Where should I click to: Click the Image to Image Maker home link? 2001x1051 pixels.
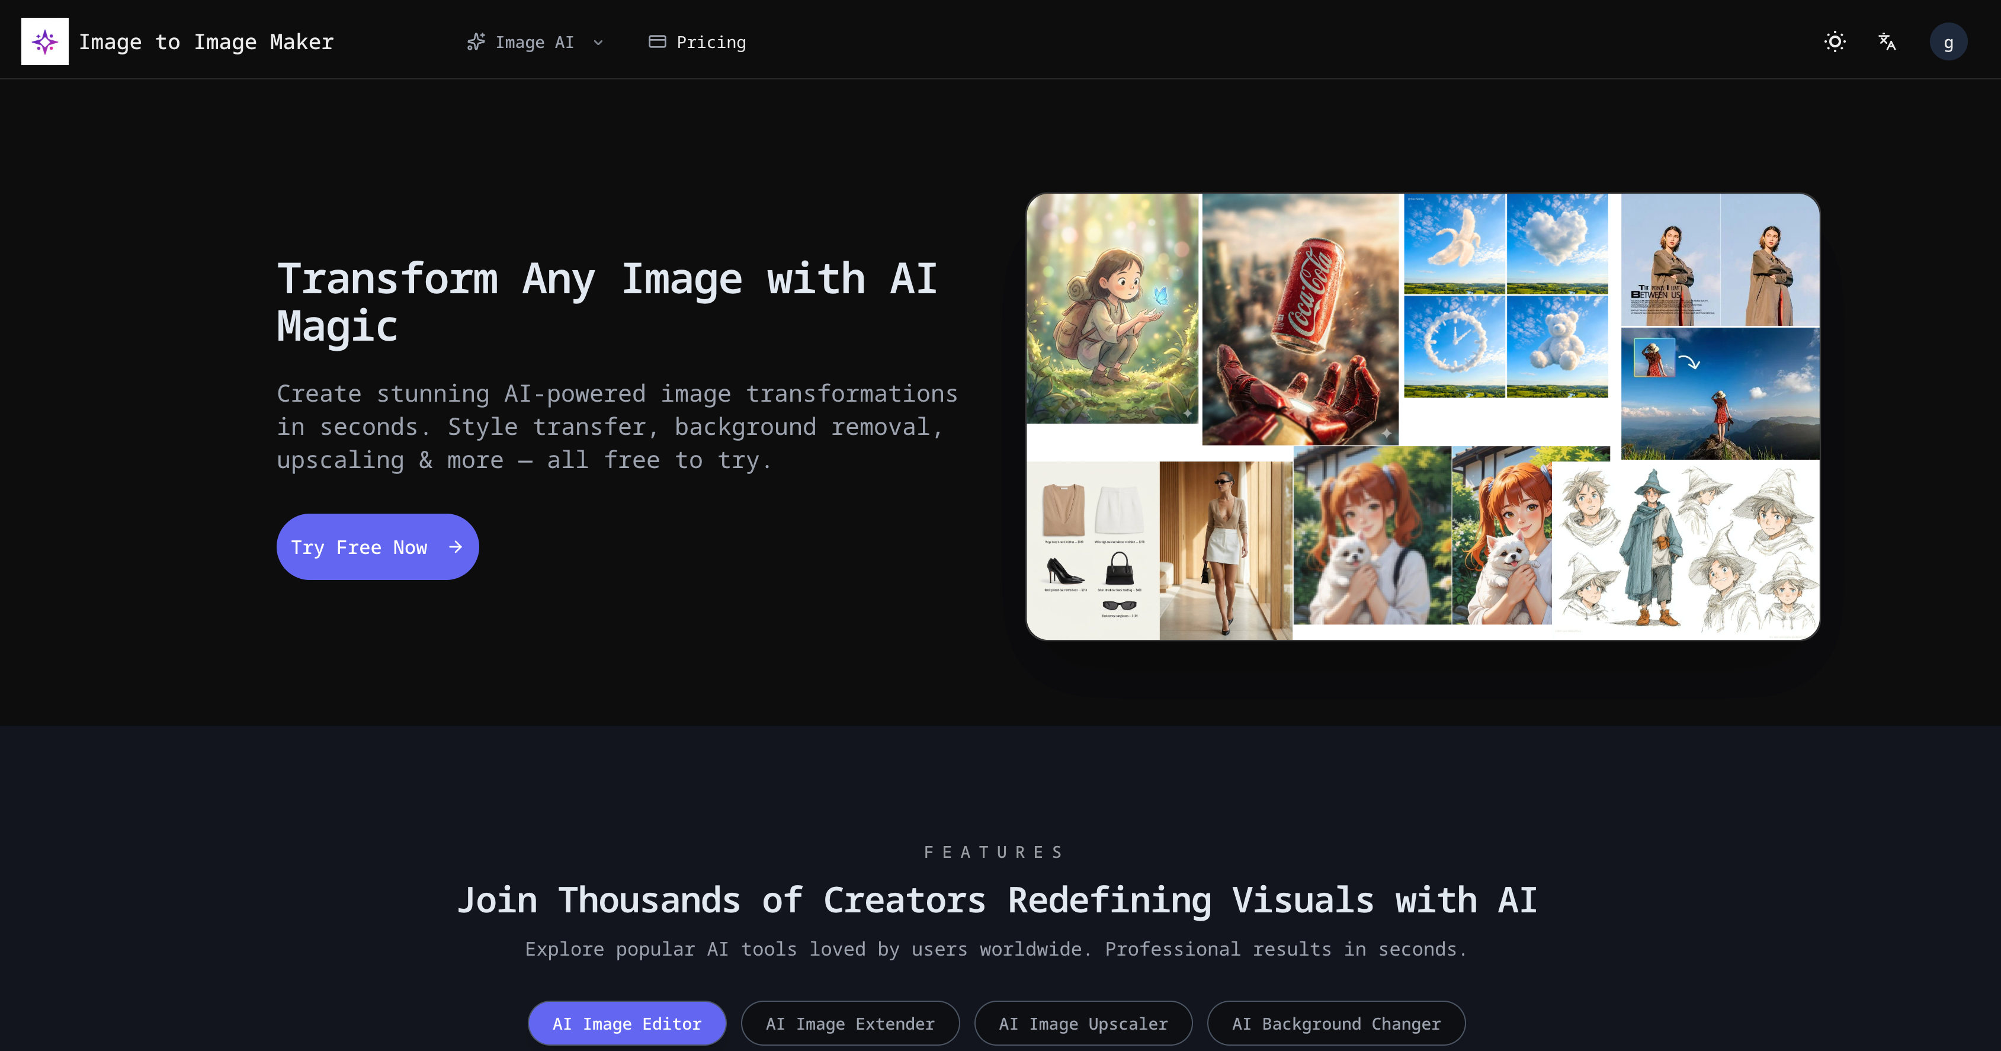pyautogui.click(x=206, y=41)
